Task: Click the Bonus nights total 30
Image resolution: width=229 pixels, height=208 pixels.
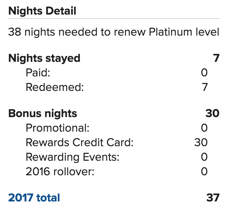Action: [x=213, y=113]
